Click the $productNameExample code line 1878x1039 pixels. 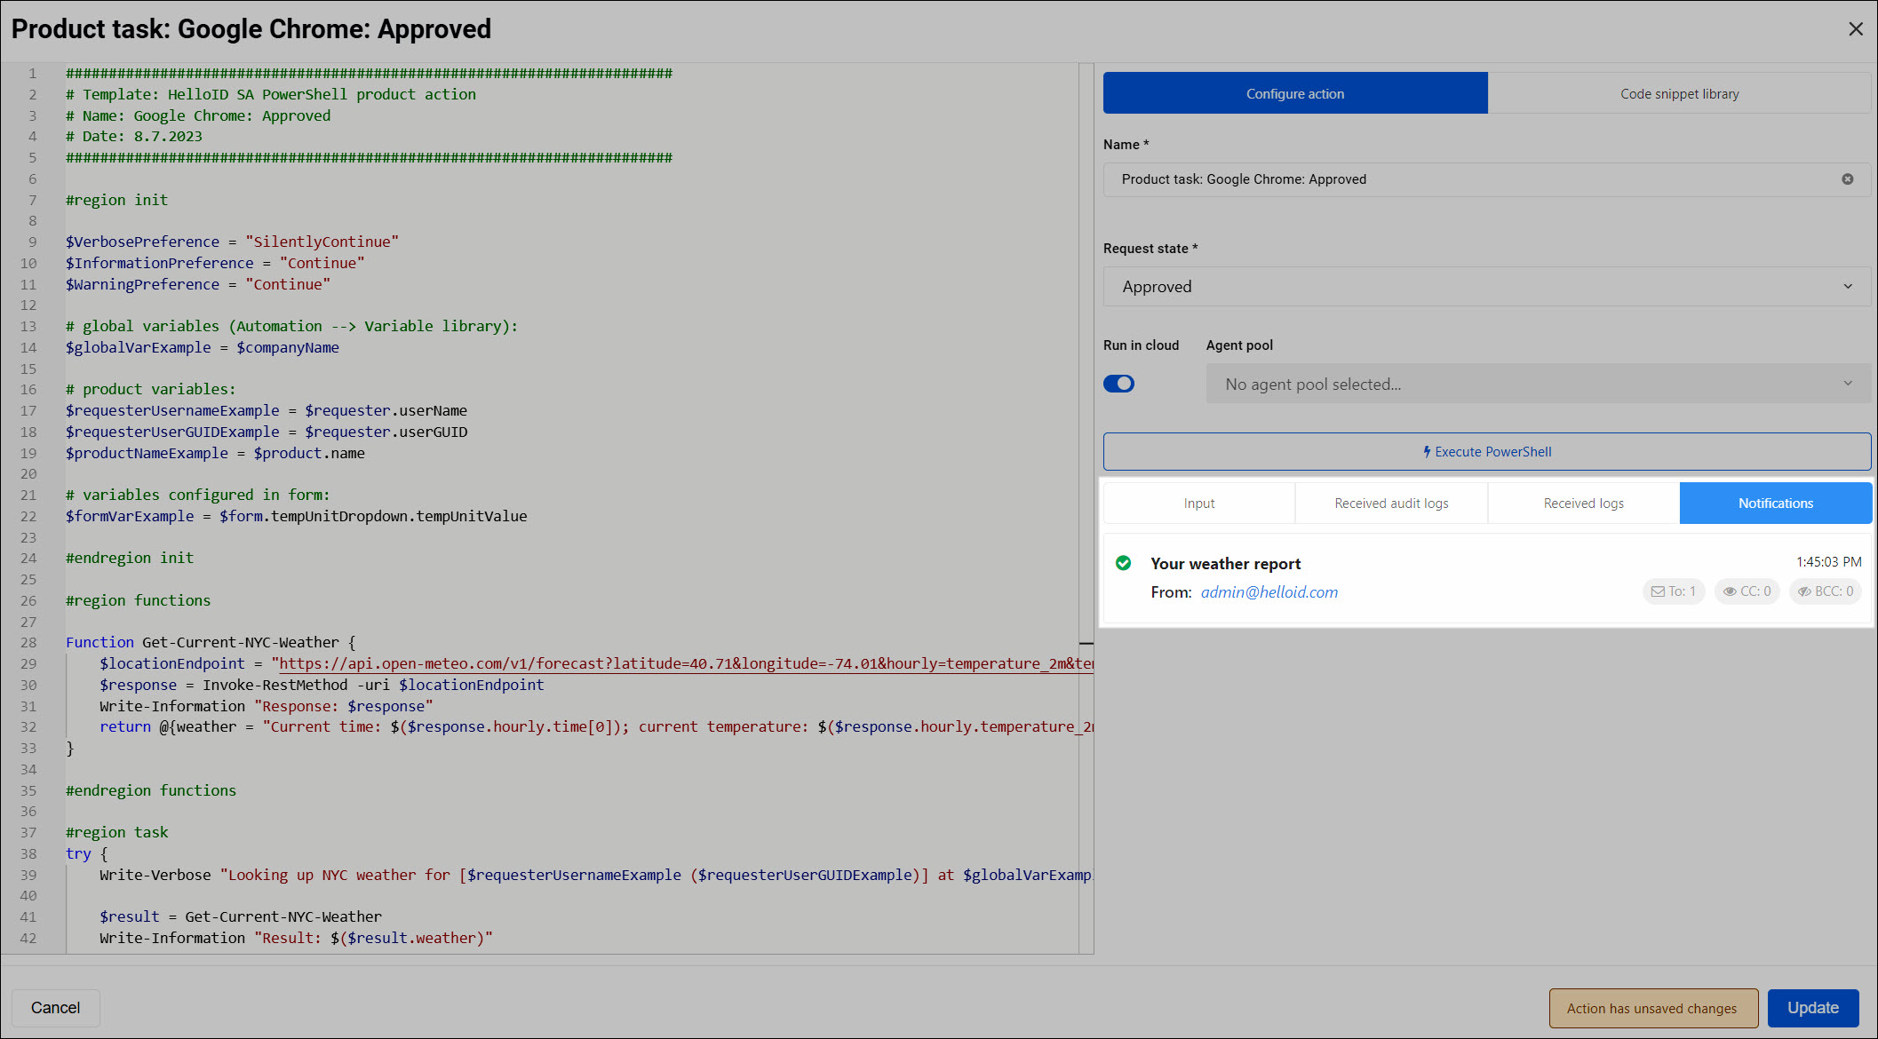(215, 453)
